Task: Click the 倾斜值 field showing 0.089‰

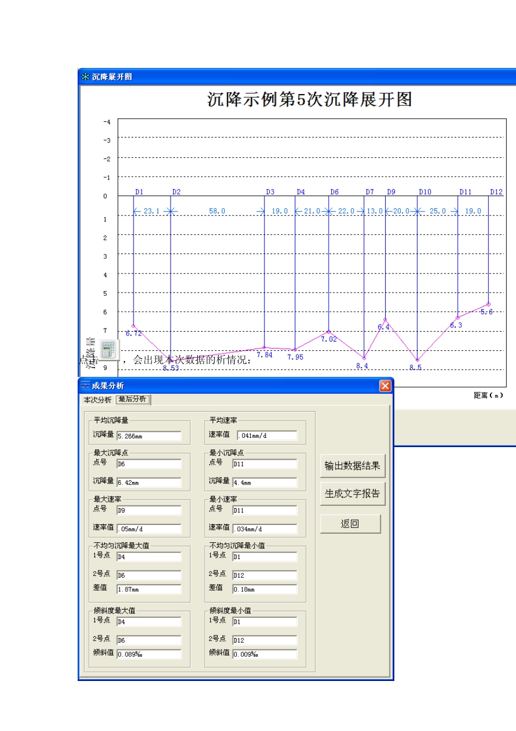Action: click(x=149, y=654)
